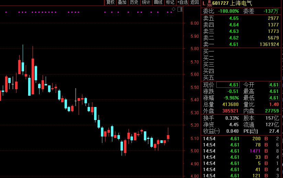This screenshot has width=283, height=178.
Task: Click the 6.00 level on price axis
Action: click(194, 23)
